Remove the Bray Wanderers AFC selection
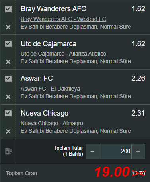The width and height of the screenshot is (150, 182). pos(8,27)
